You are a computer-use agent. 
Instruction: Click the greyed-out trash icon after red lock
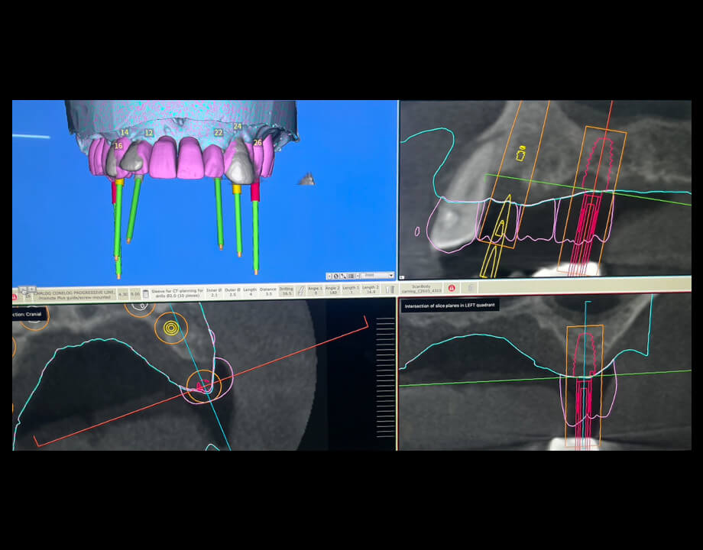coord(471,288)
